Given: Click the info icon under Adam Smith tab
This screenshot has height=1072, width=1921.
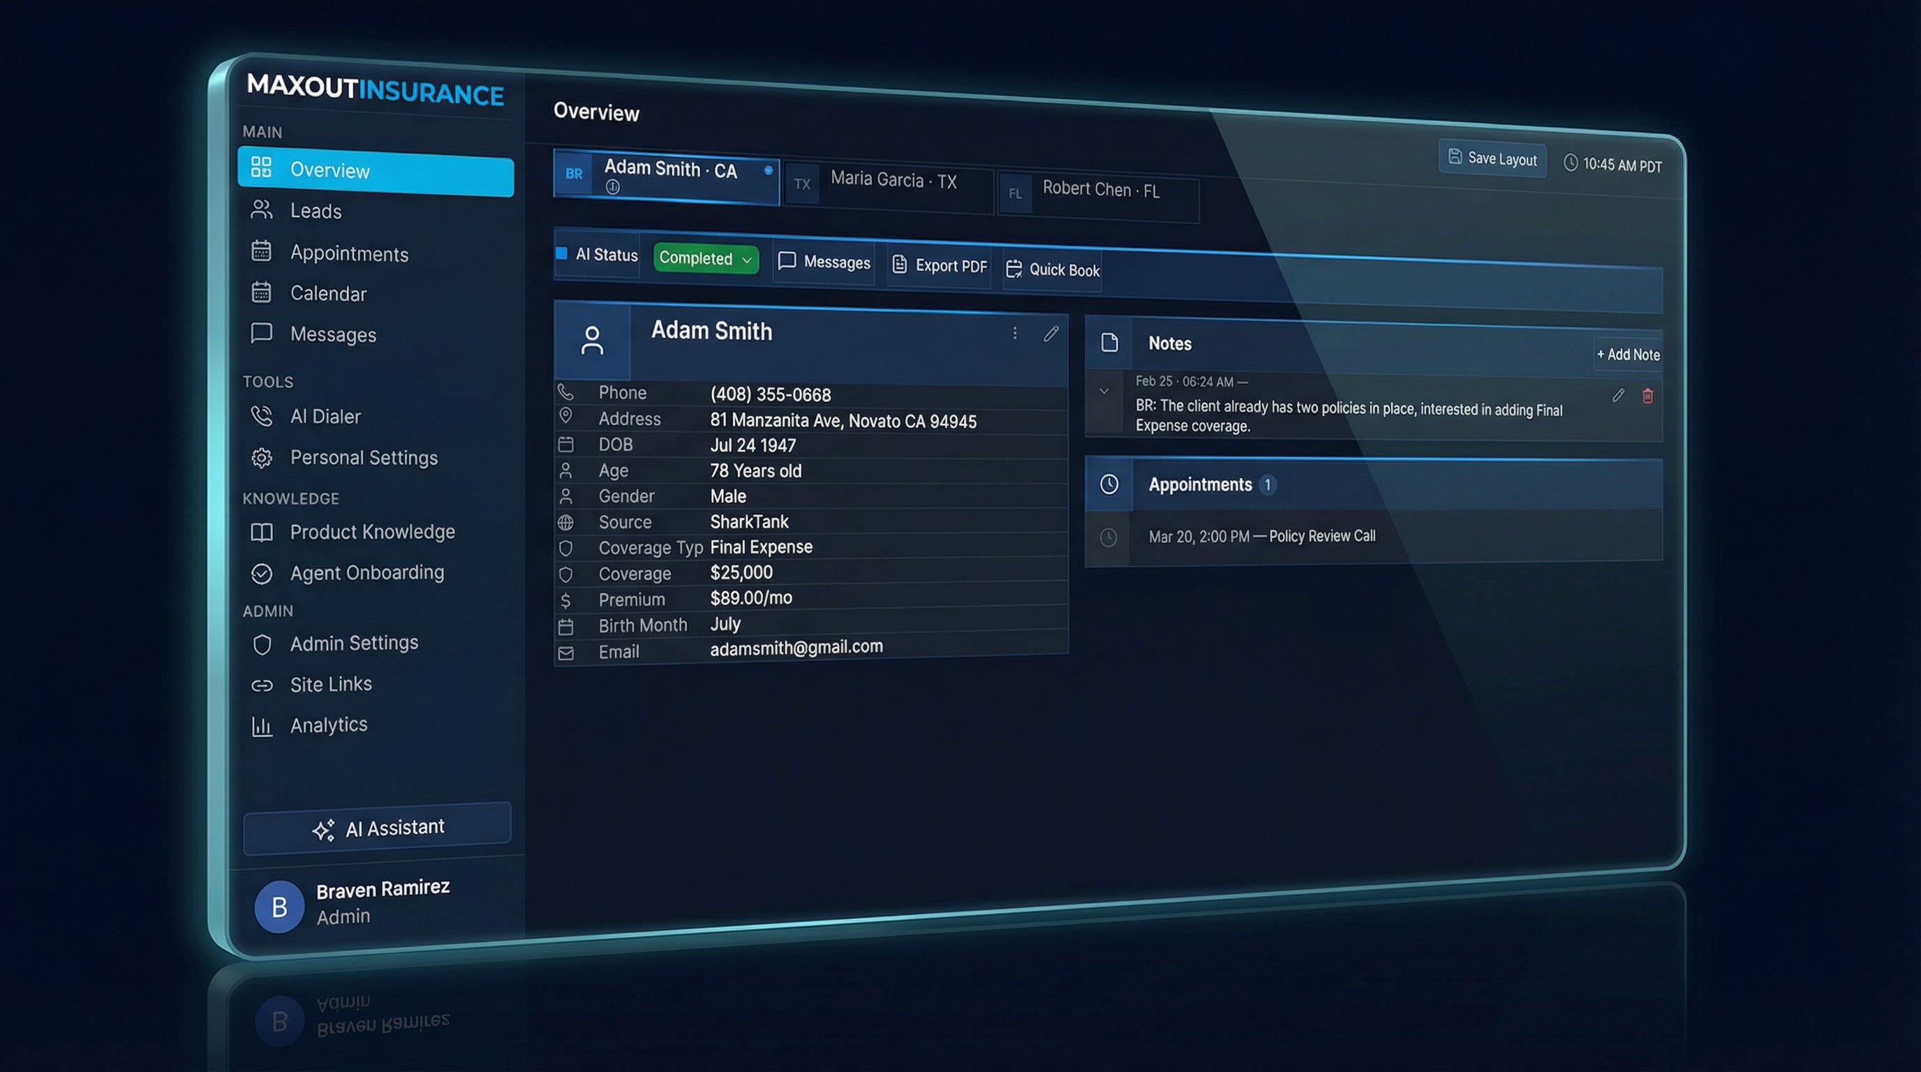Looking at the screenshot, I should point(612,187).
